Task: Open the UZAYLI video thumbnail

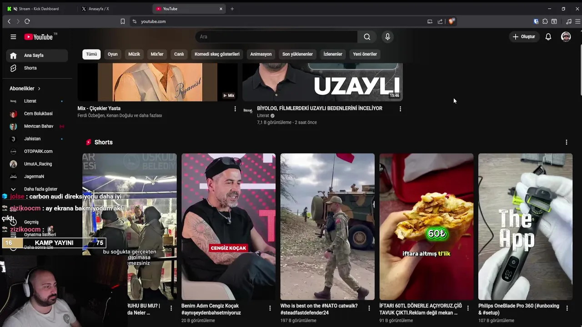Action: pyautogui.click(x=322, y=82)
